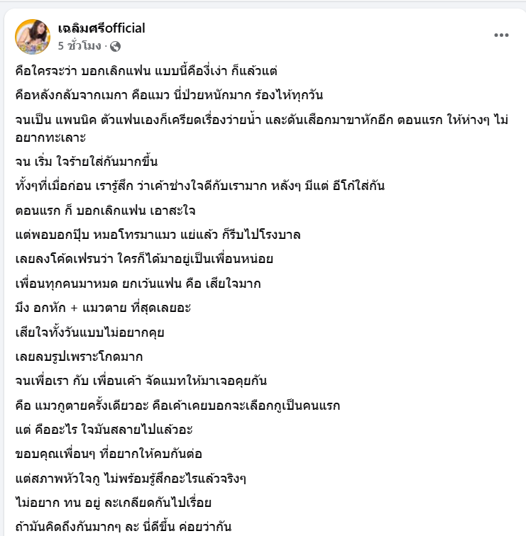Click the globe public privacy icon
Viewport: 526px width, 536px height.
pos(116,46)
